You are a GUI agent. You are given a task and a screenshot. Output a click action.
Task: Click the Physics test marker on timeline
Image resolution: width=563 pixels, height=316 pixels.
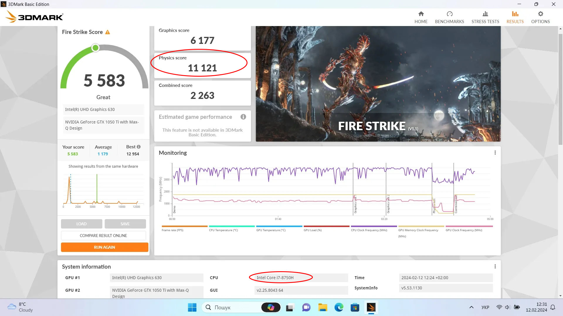point(434,205)
